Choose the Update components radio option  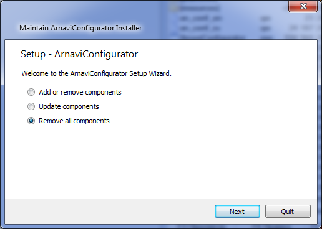[31, 106]
